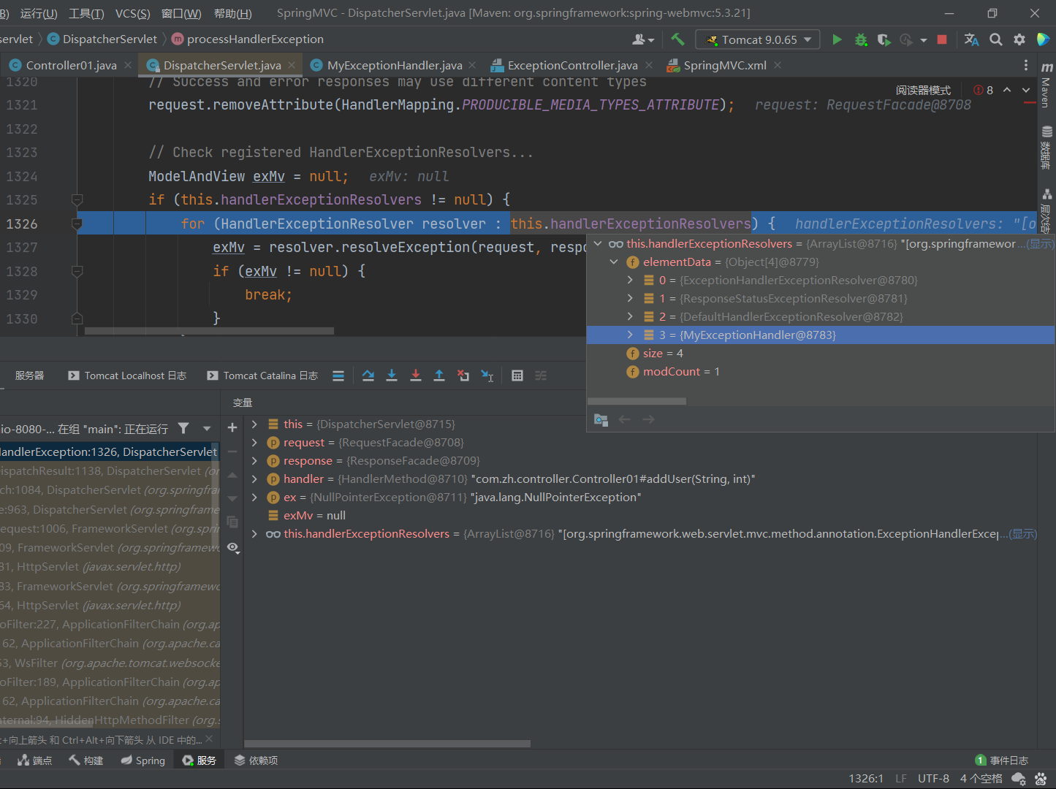
Task: Toggle the watches eye icon in variables panel
Action: click(x=232, y=547)
